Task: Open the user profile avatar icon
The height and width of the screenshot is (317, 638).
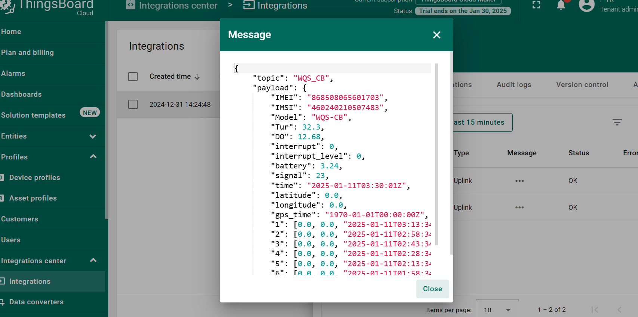Action: coord(586,5)
